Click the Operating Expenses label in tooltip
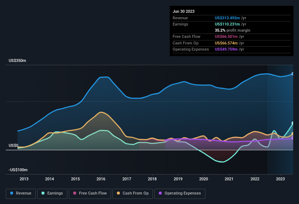This screenshot has height=204, width=299. point(191,50)
